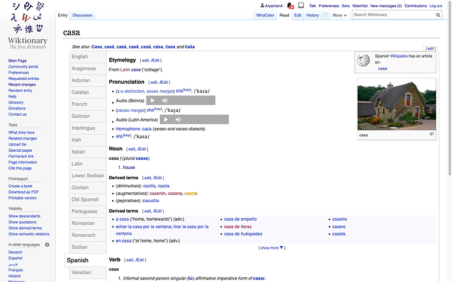Select the Italian language tab
The width and height of the screenshot is (452, 282).
88,152
